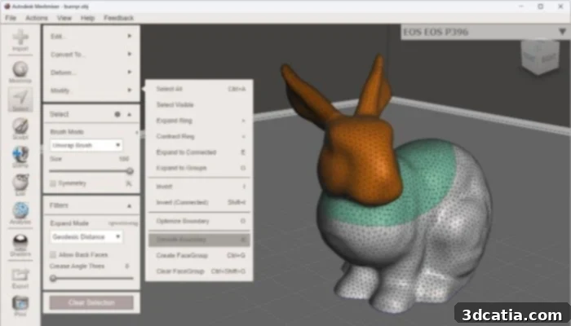Open the Actions menu
Image resolution: width=571 pixels, height=326 pixels.
37,18
